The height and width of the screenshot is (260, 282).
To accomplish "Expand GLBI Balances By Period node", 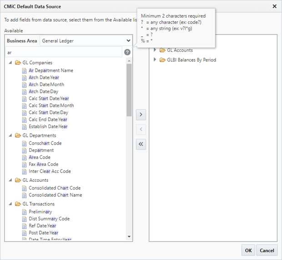I will (155, 60).
